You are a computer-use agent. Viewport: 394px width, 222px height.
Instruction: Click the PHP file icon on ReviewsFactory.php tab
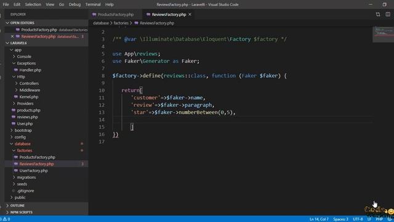pos(148,15)
